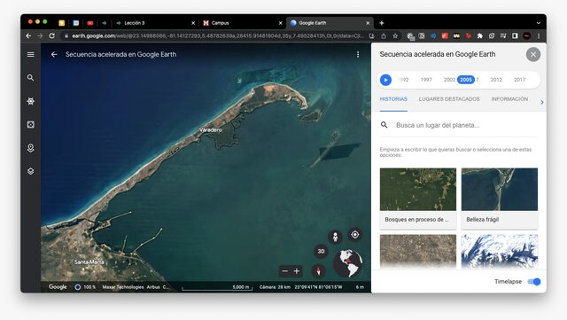Open a new browser tab
The width and height of the screenshot is (567, 320).
[x=382, y=23]
